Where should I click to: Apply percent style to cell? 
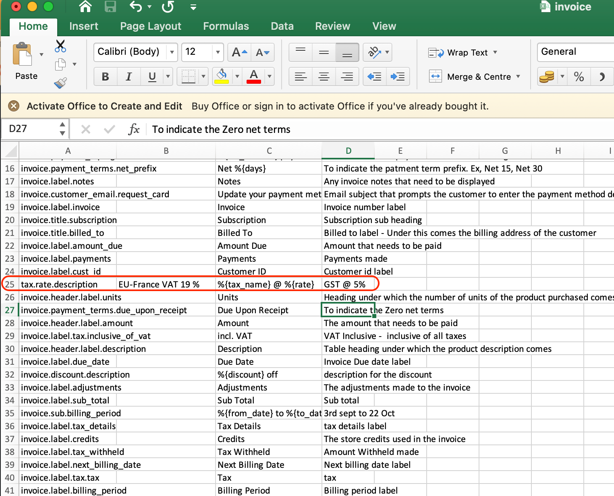click(579, 76)
